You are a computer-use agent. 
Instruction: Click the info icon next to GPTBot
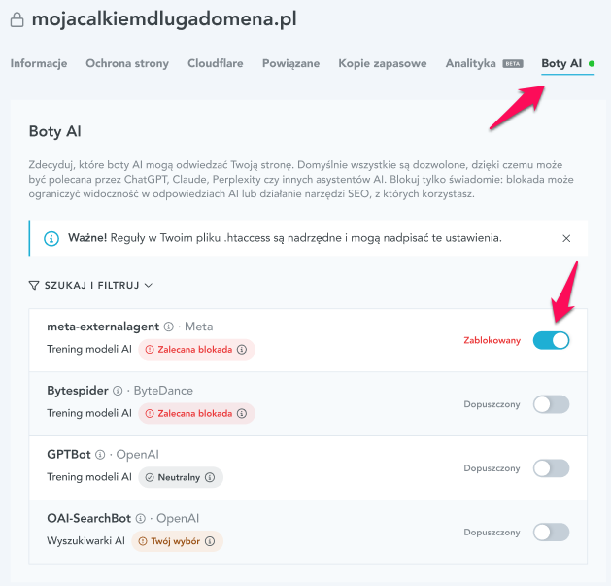100,455
